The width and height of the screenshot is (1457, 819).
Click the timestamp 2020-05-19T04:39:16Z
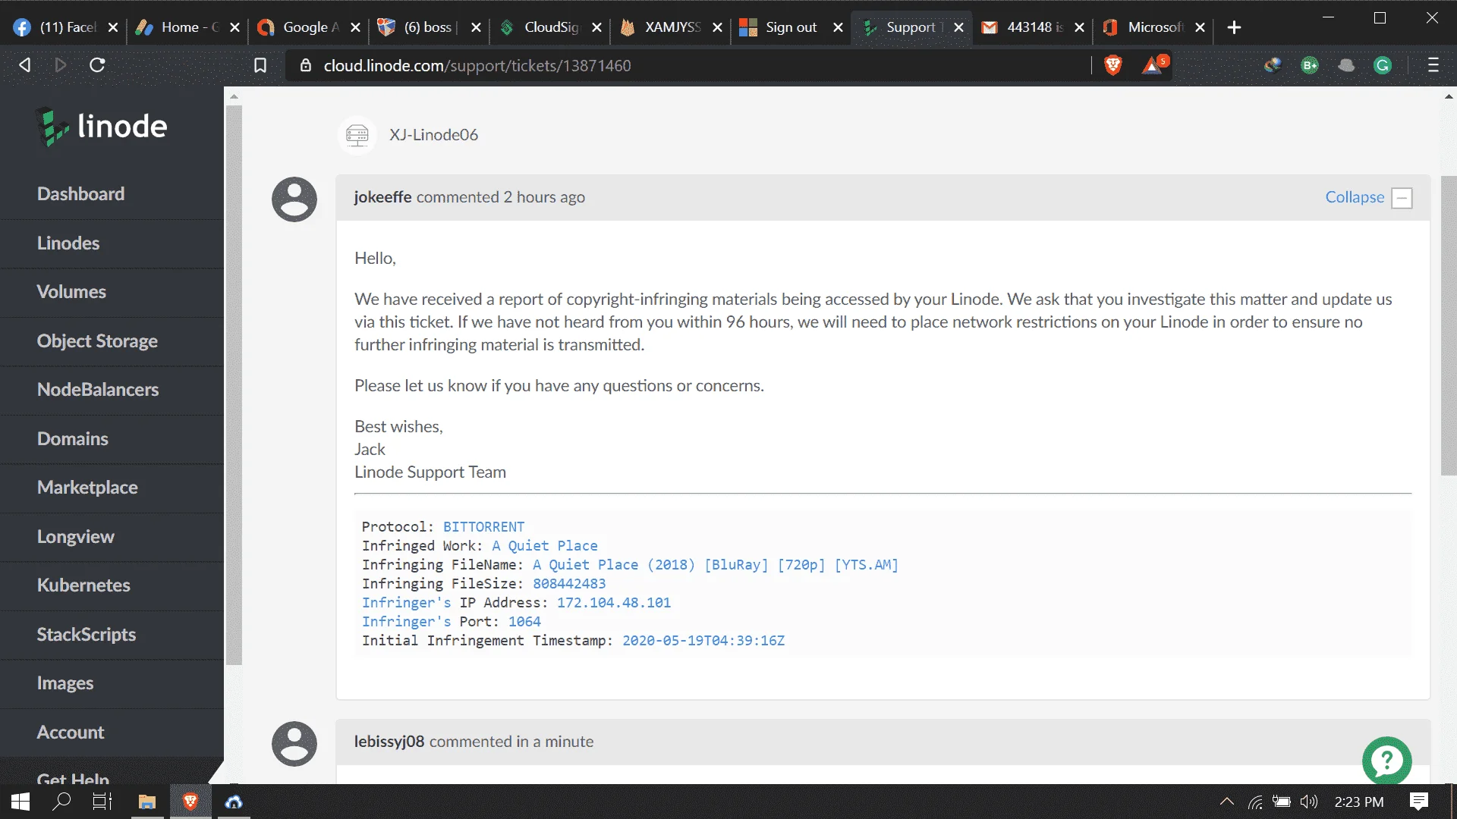[703, 641]
